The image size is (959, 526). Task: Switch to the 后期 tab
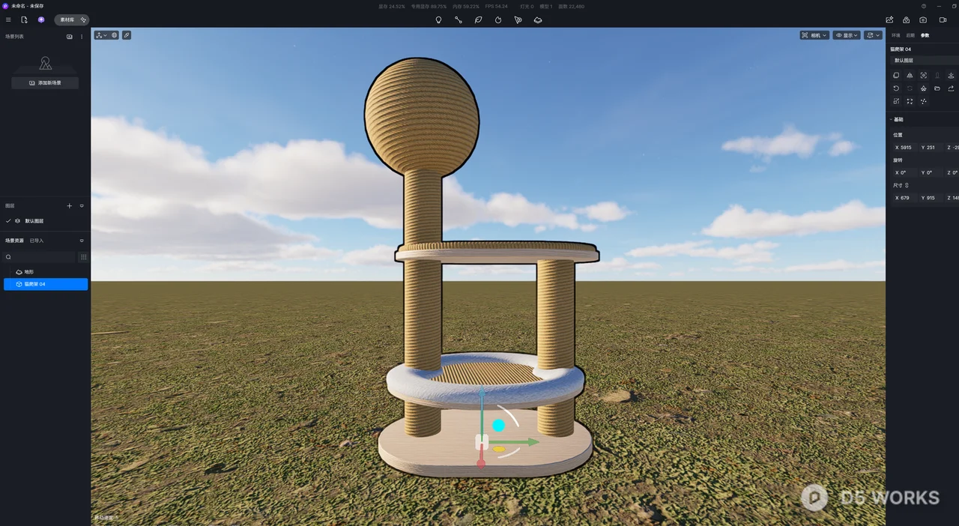tap(910, 35)
